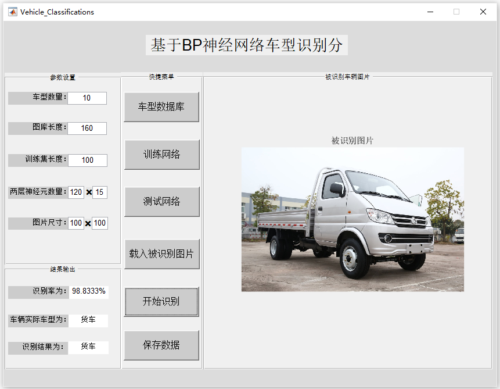Viewport: 500px width, 389px height.
Task: Select the 识别结果为 output 货车
Action: click(88, 348)
